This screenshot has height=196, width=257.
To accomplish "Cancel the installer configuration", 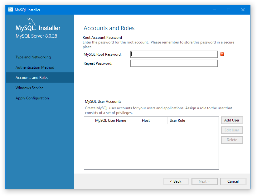I will (x=233, y=181).
